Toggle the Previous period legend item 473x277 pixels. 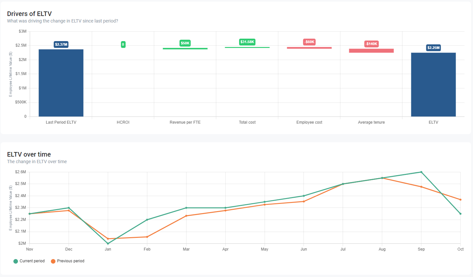click(67, 261)
